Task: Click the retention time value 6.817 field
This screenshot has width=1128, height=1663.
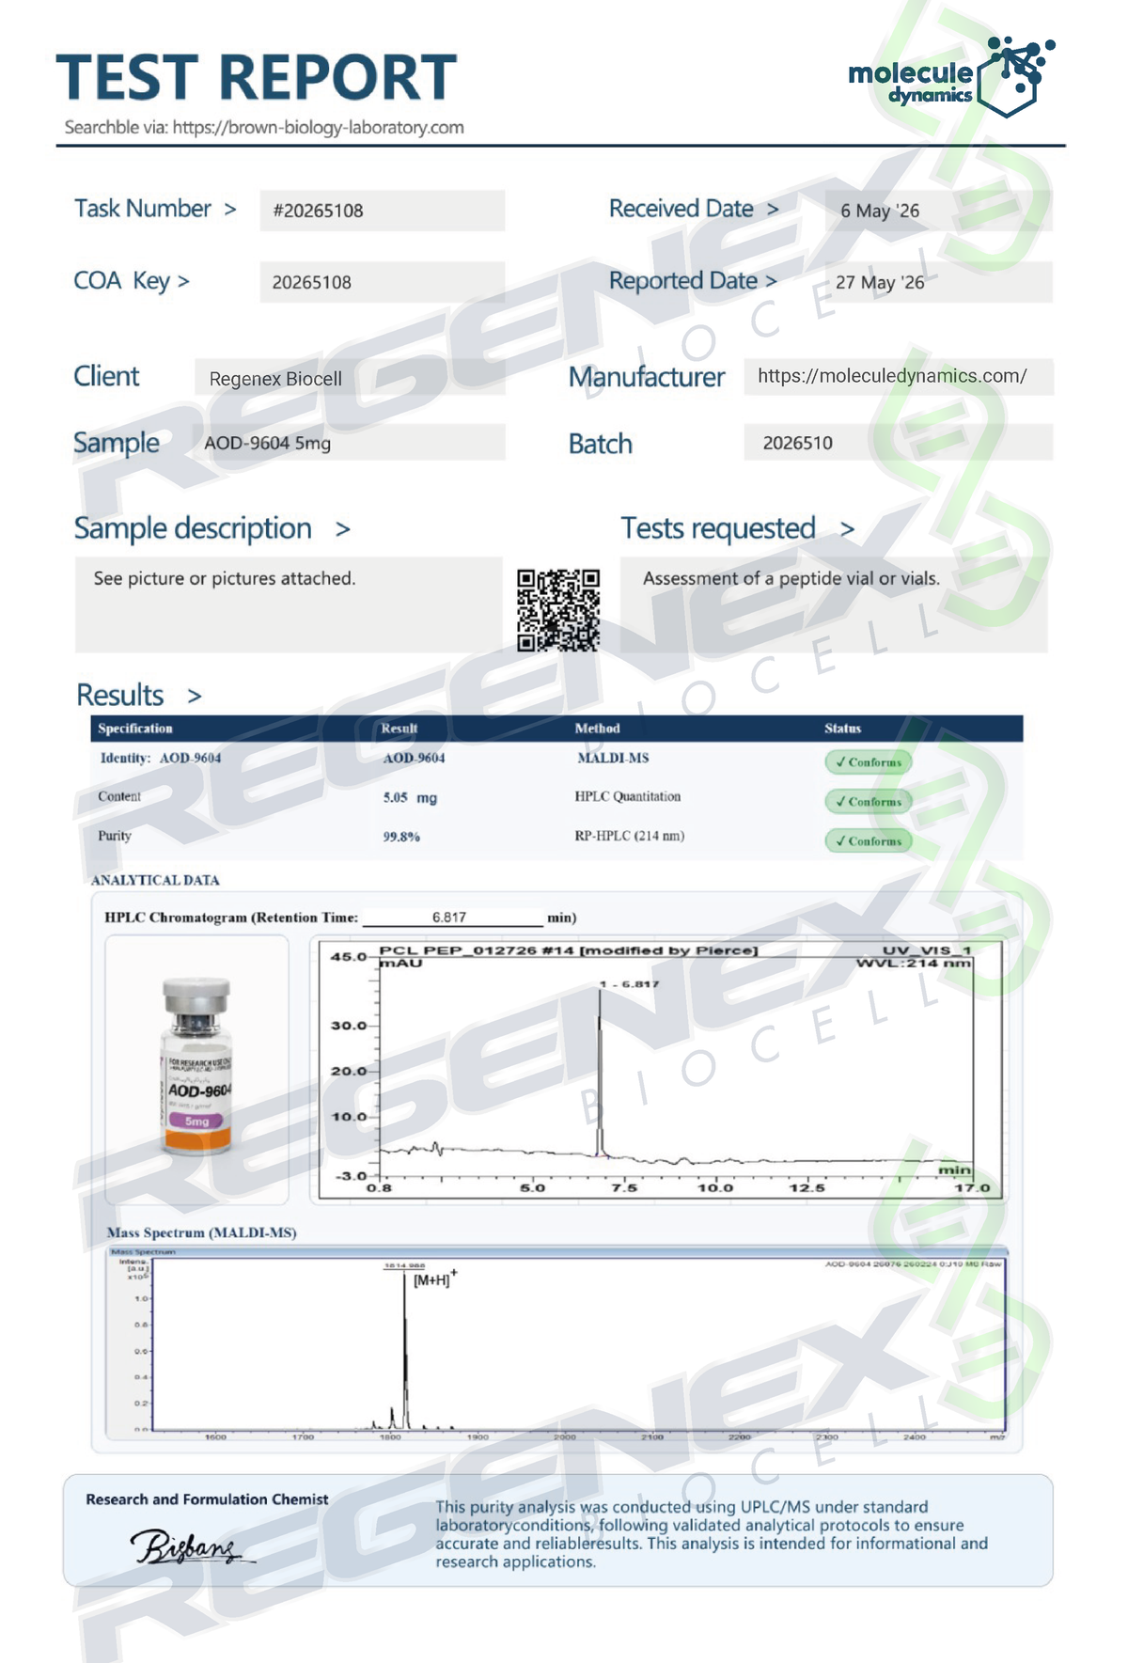Action: (454, 918)
